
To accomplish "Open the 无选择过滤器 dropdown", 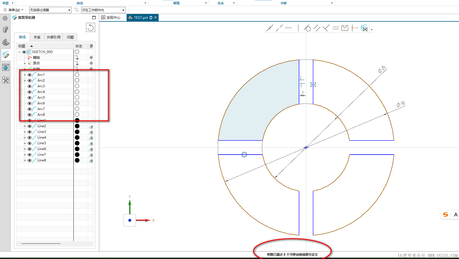I will (50, 10).
